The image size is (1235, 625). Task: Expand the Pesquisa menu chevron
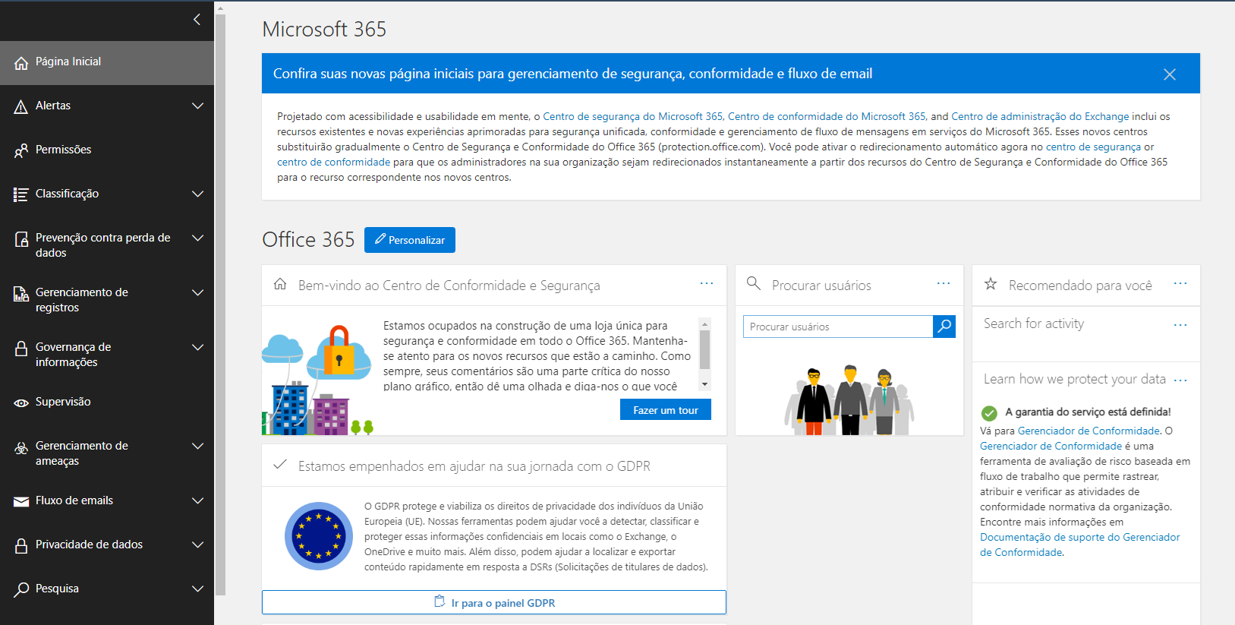198,589
